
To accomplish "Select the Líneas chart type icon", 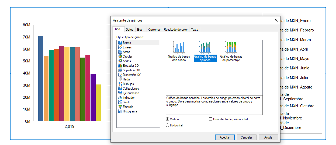I will click(x=120, y=47).
